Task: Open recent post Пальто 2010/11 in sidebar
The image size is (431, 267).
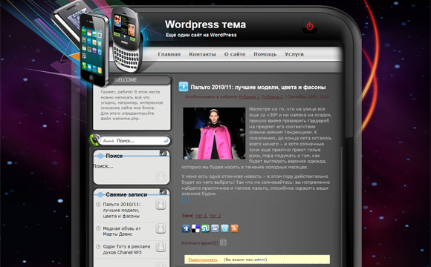Action: pos(122,210)
